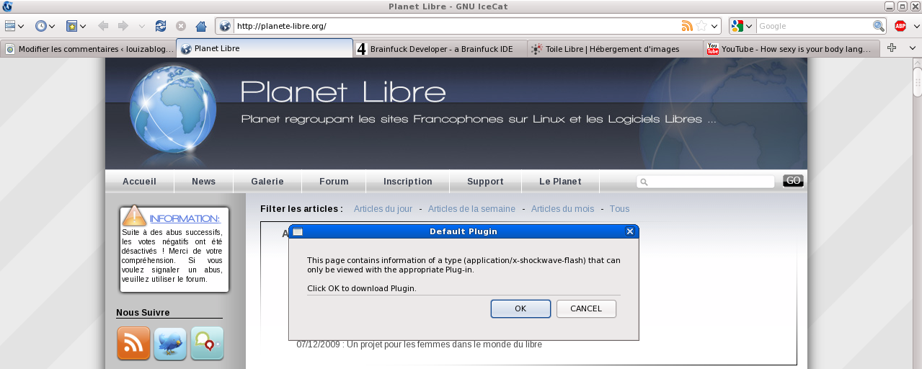The image size is (922, 369).
Task: Open the bookmarks star toolbar button
Action: 72,26
